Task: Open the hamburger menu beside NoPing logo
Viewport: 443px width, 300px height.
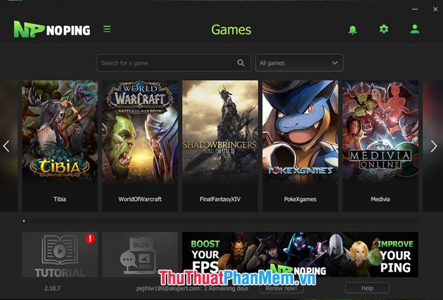Action: (x=107, y=29)
